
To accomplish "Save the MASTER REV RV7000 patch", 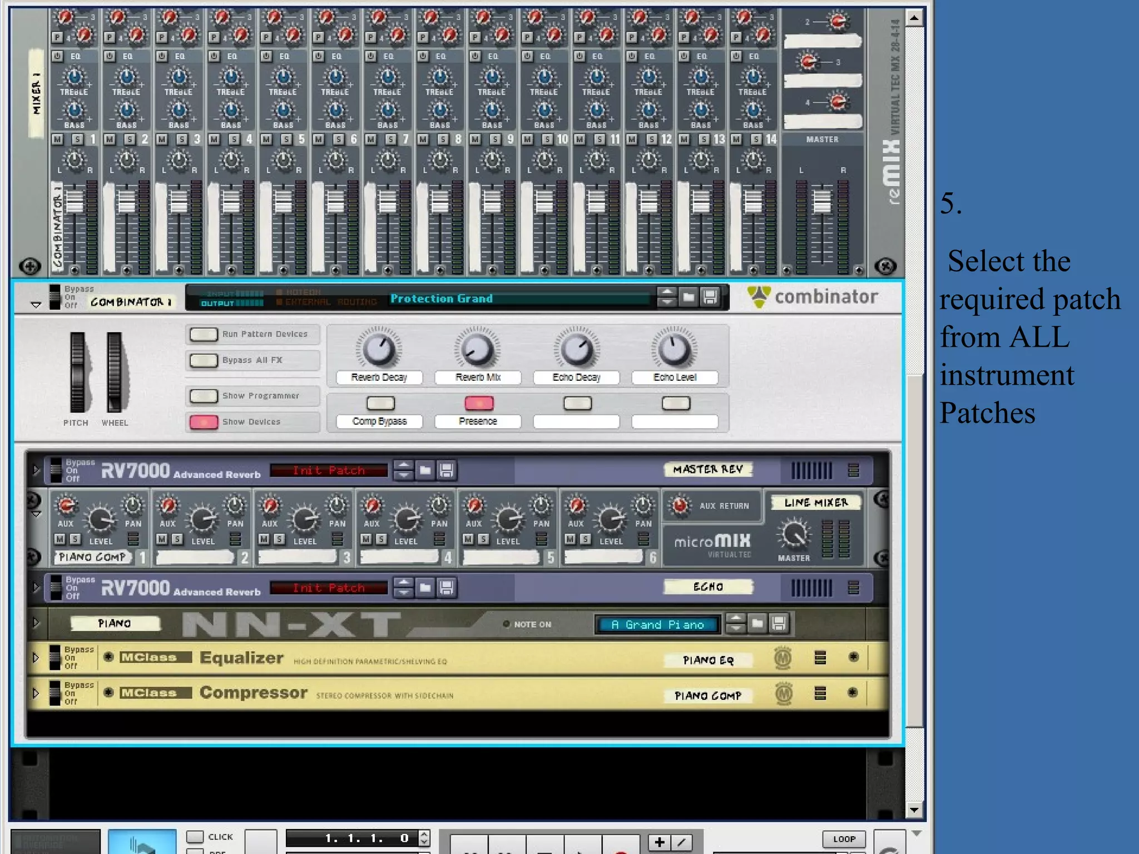I will pos(446,471).
